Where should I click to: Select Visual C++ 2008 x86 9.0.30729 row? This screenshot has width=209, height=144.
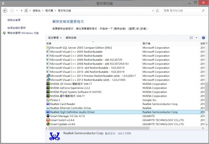[x=125, y=60]
